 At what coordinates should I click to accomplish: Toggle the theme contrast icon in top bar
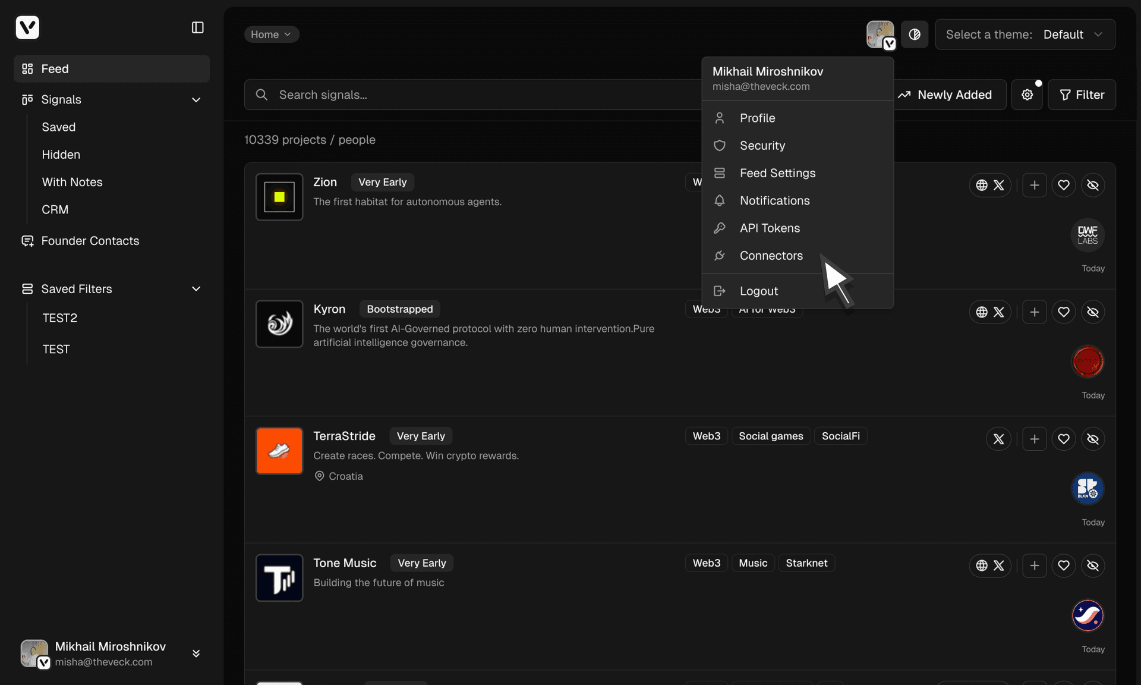click(x=915, y=34)
